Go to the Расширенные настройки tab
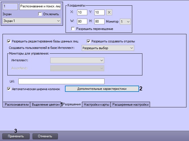This screenshot has height=141, width=189. point(130,105)
